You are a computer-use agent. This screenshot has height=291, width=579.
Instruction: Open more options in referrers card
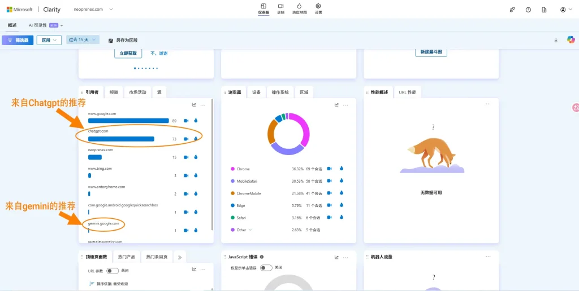coord(203,105)
